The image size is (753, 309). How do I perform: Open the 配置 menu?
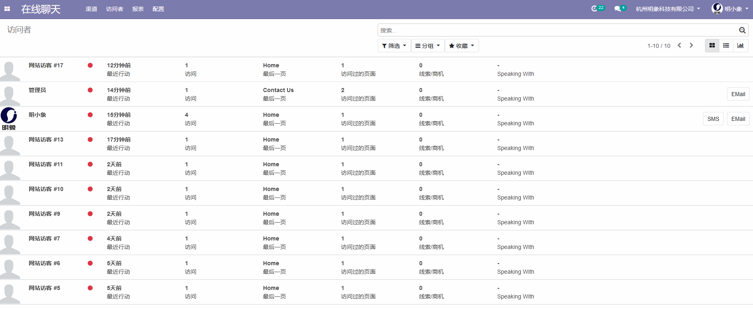click(158, 9)
